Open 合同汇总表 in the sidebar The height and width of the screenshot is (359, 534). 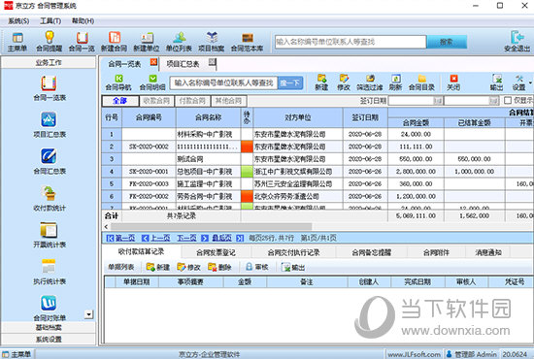click(50, 162)
